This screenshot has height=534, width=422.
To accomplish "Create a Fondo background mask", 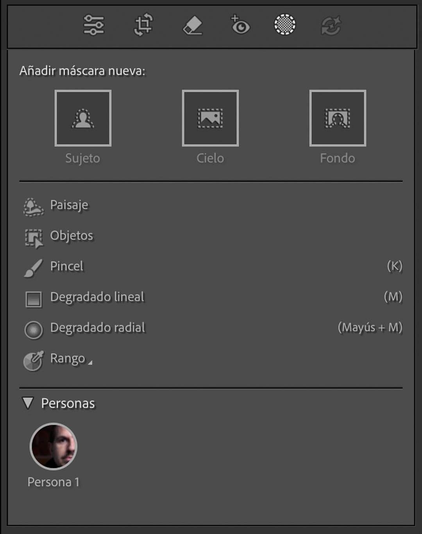I will coord(338,118).
